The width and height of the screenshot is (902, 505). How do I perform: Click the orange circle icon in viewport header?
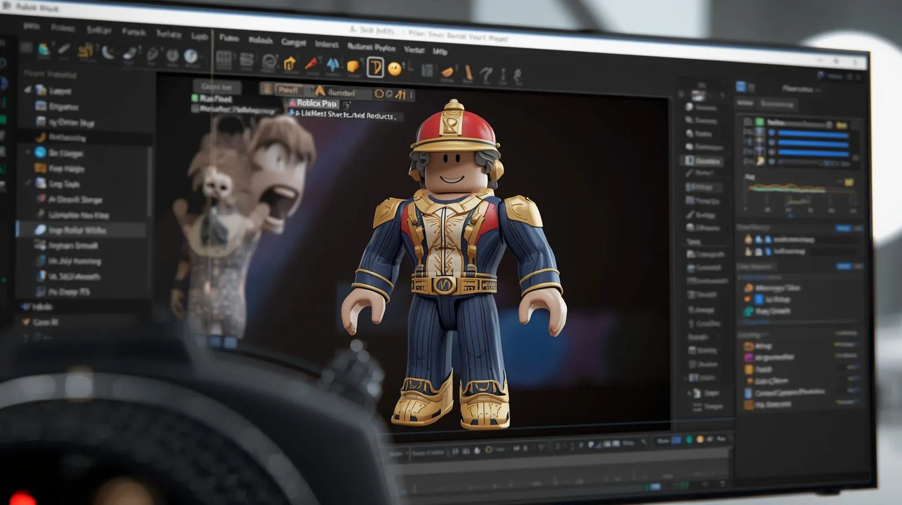tap(379, 94)
